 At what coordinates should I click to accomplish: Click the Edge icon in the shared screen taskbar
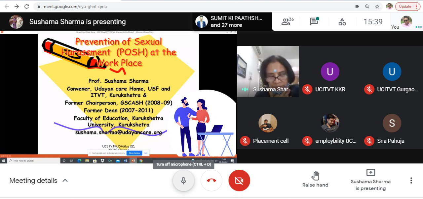(x=79, y=161)
